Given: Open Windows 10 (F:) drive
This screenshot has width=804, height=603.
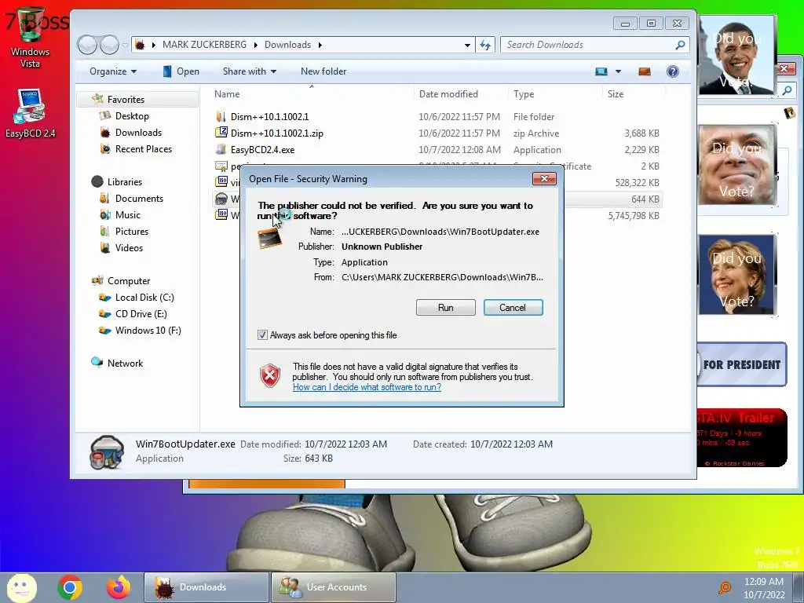Looking at the screenshot, I should tap(148, 331).
